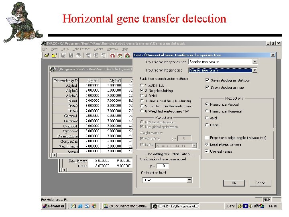Click the T-REX taskbar button
Screen dimensions: 289x217
[x=175, y=206]
